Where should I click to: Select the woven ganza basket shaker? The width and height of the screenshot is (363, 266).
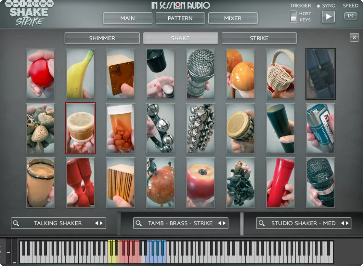(x=240, y=128)
